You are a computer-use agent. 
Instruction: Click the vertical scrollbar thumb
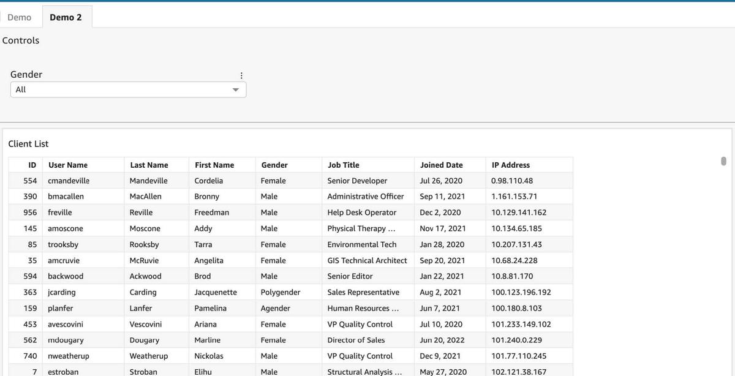(723, 160)
